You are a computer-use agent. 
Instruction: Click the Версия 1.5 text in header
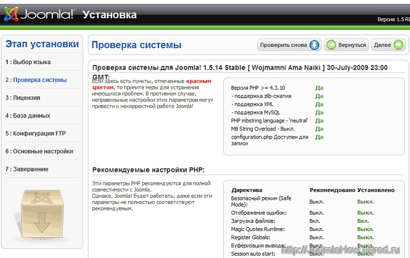click(x=394, y=19)
